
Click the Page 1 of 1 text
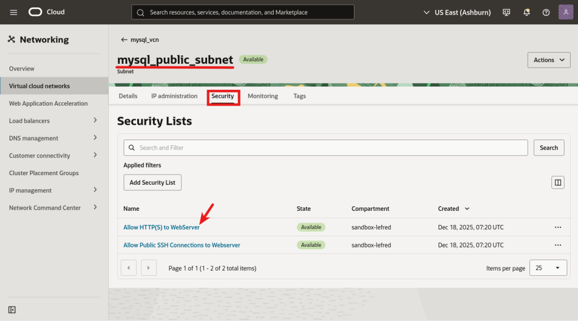coord(212,268)
